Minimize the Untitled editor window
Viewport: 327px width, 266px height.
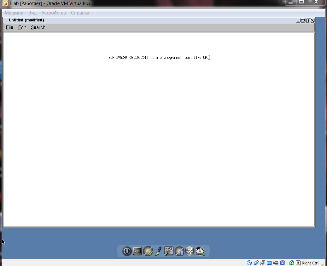[x=298, y=20]
